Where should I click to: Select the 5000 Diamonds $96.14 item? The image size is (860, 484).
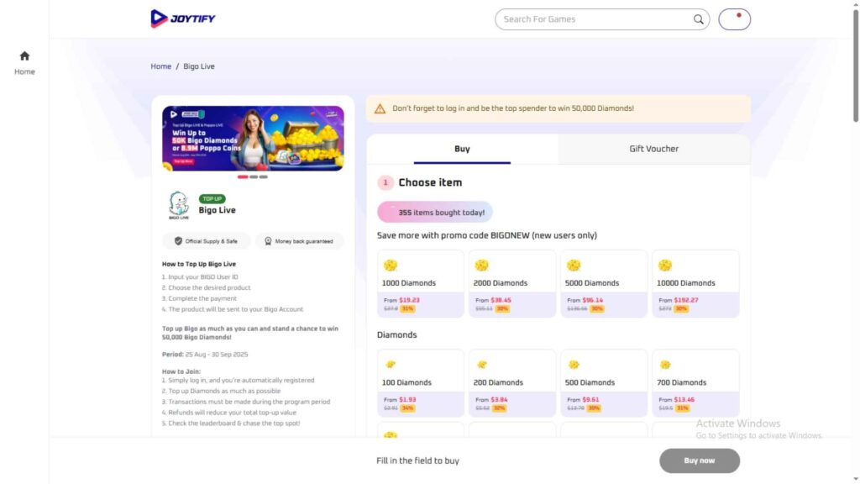point(604,284)
